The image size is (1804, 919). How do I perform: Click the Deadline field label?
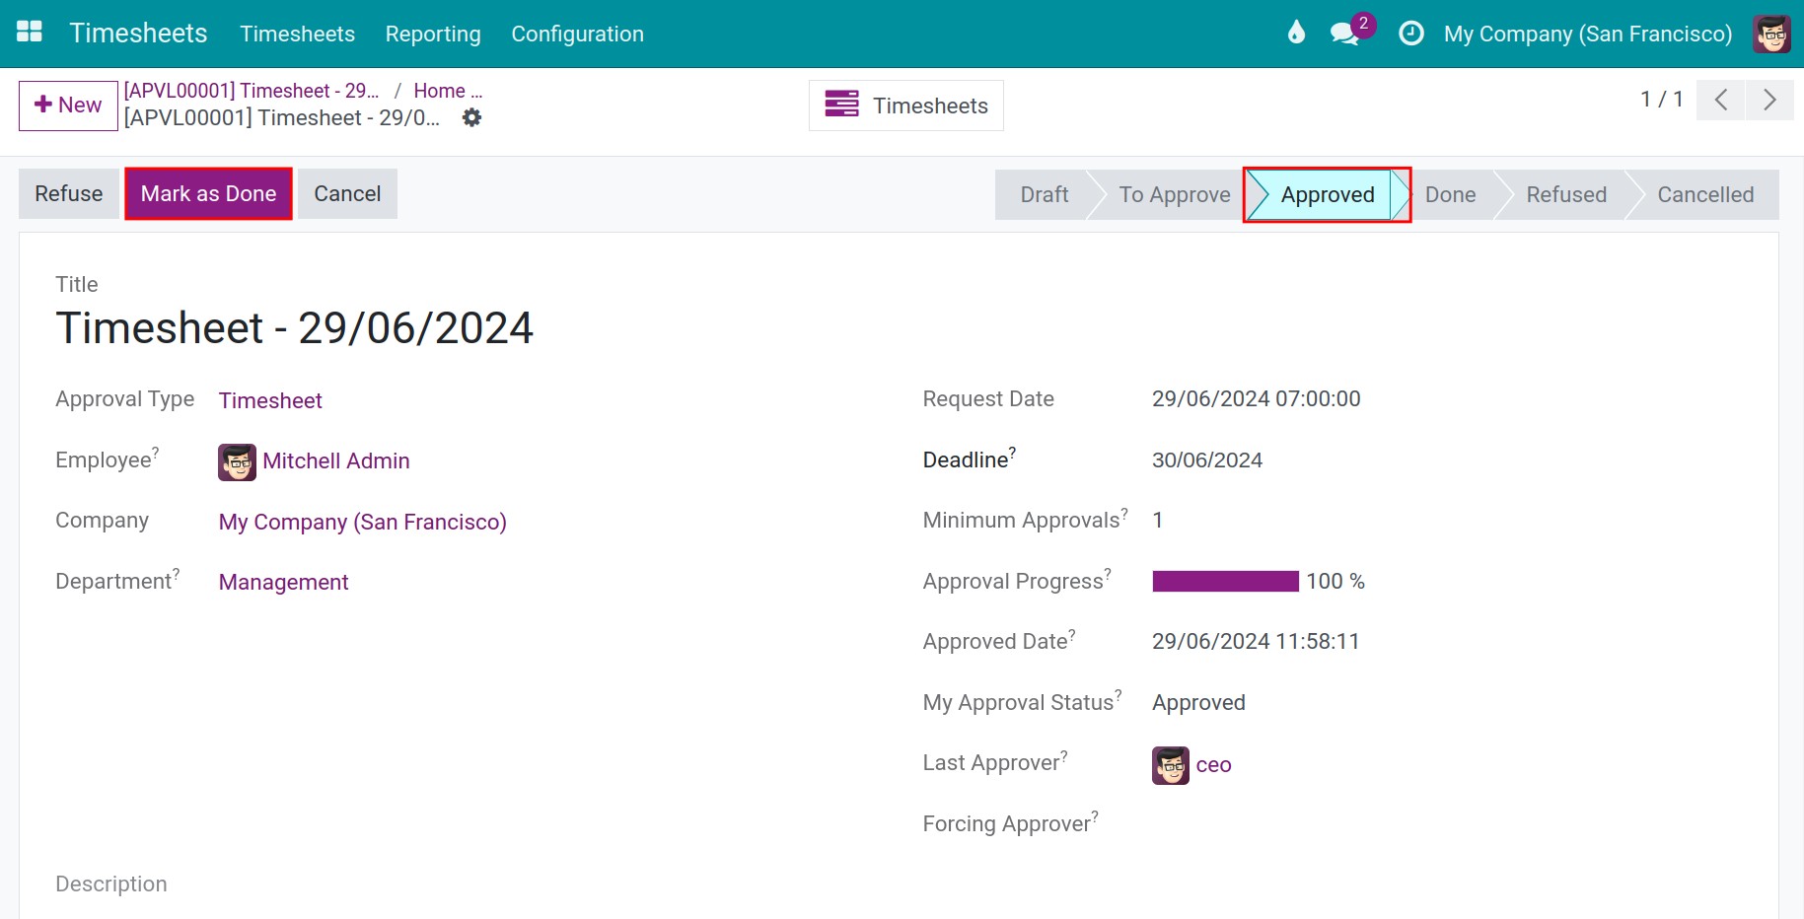pos(969,459)
